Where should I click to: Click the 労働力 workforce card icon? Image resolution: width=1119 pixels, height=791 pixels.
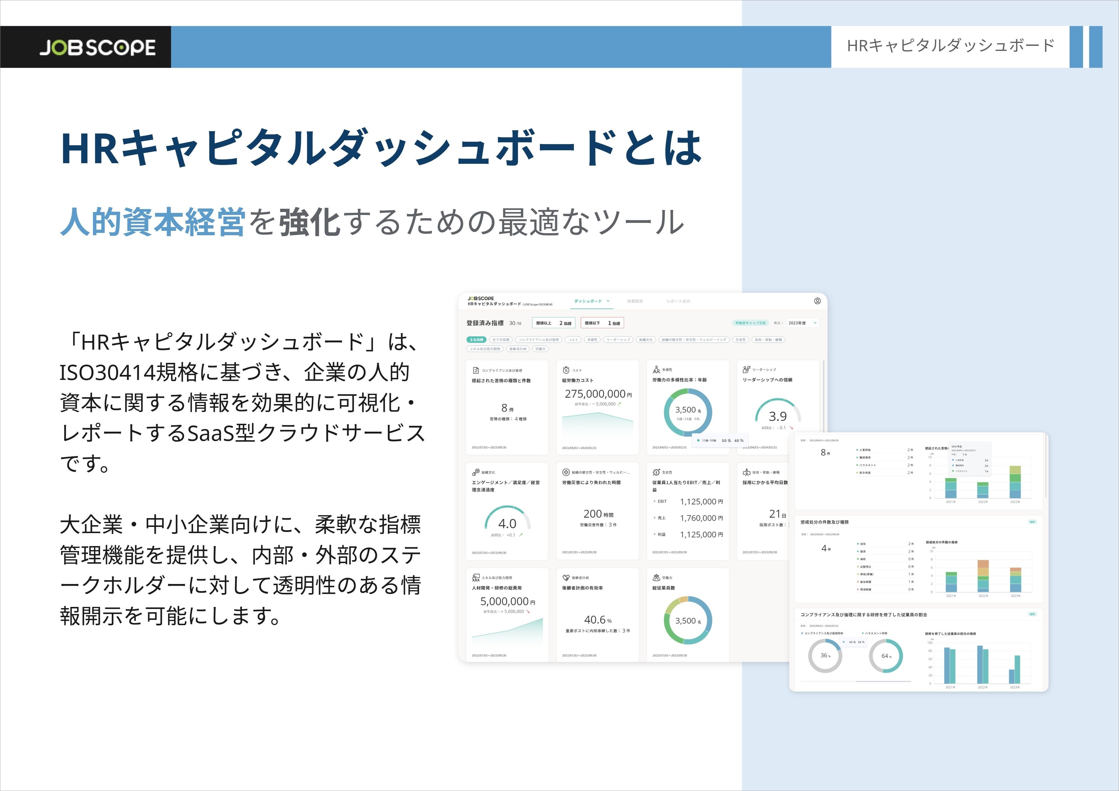(656, 578)
